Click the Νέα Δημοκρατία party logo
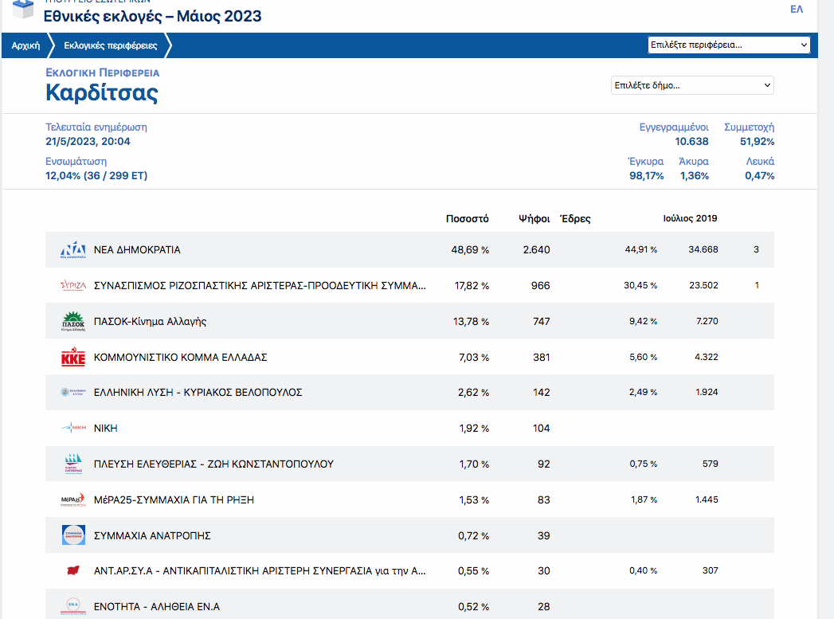834x619 pixels. point(73,250)
